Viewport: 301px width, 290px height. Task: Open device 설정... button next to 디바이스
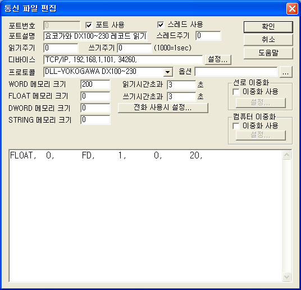coord(218,59)
